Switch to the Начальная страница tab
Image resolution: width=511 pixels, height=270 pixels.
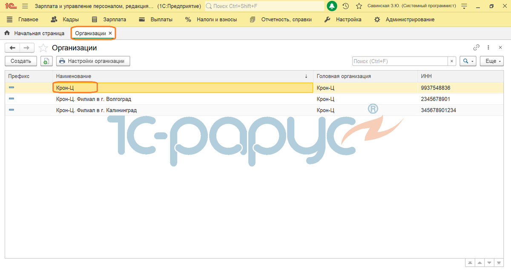tap(34, 33)
